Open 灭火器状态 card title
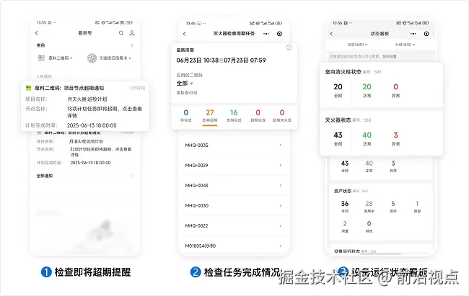469x296 pixels. (x=338, y=120)
